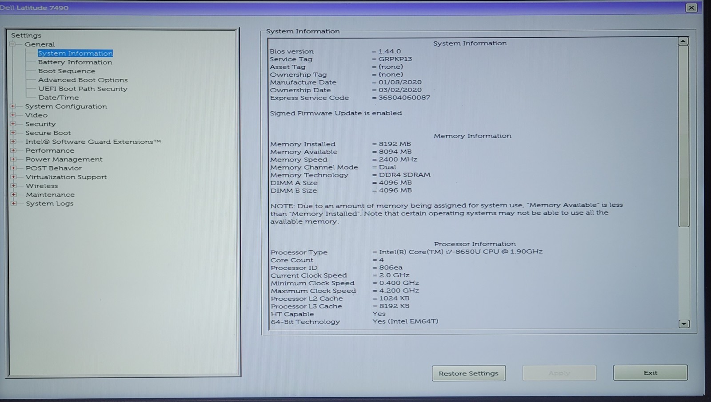The image size is (711, 402).
Task: Expand the Secure Boot plus box
Action: pos(13,133)
